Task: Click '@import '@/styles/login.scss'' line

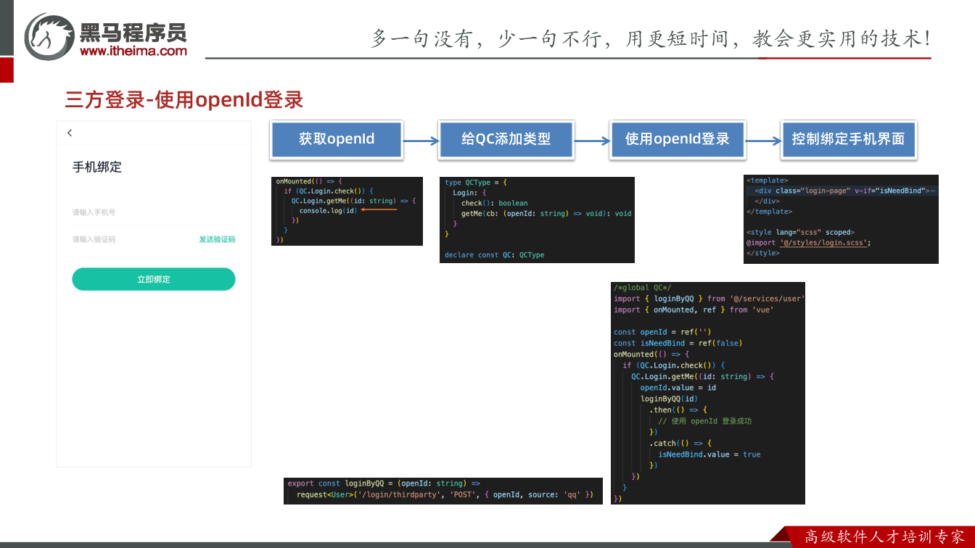Action: click(x=808, y=243)
